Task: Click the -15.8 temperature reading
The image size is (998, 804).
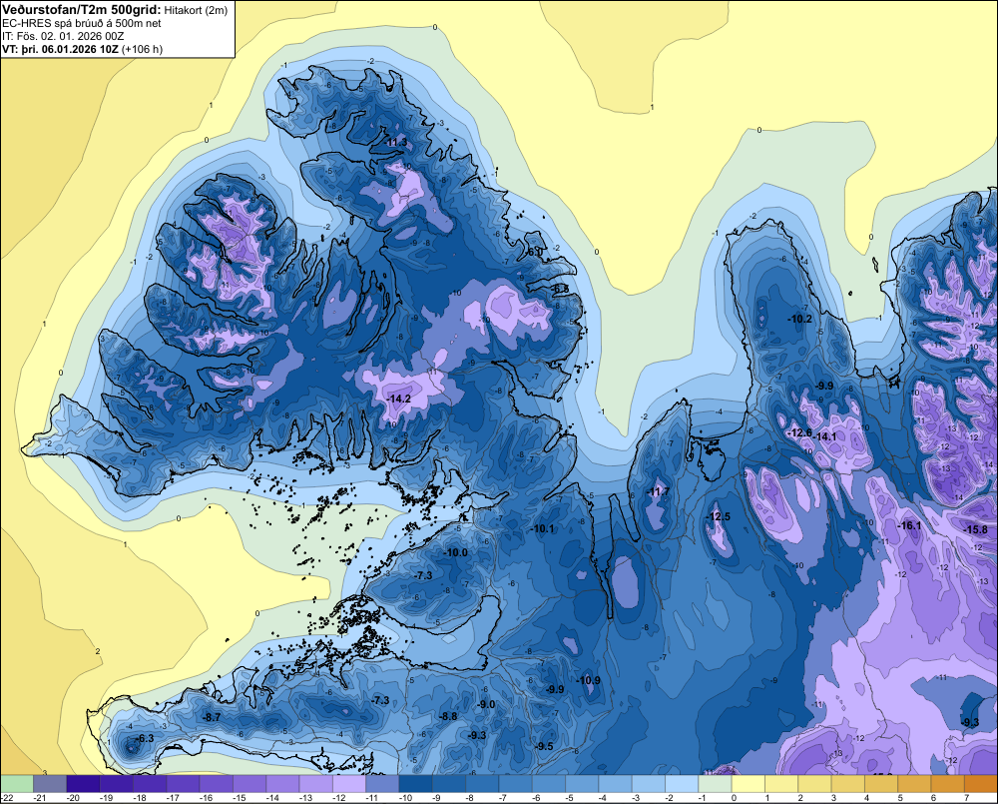Action: point(976,529)
